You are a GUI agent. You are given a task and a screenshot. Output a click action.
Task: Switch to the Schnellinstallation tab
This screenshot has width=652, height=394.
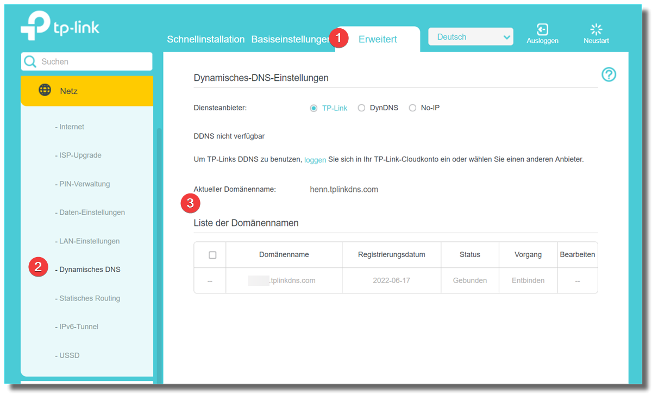click(x=205, y=39)
